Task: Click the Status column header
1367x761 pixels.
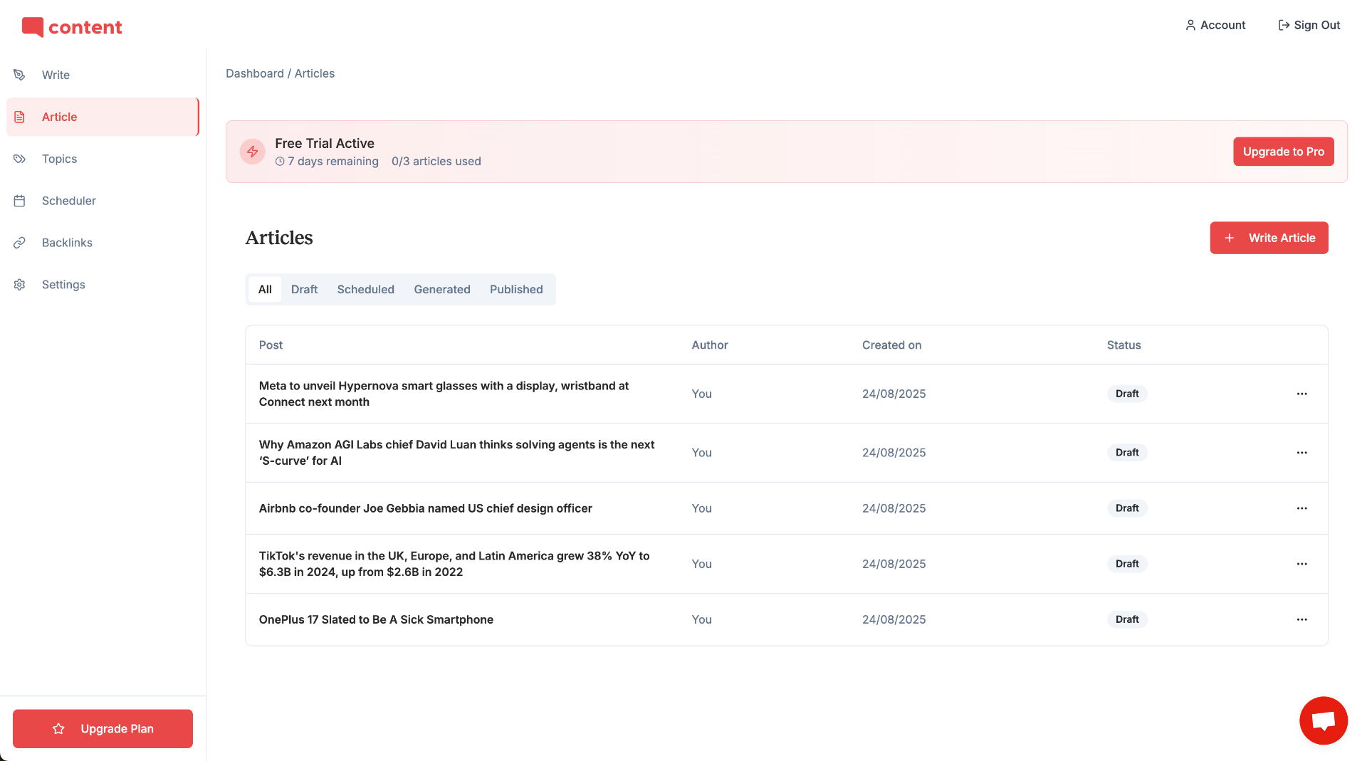Action: pos(1124,345)
